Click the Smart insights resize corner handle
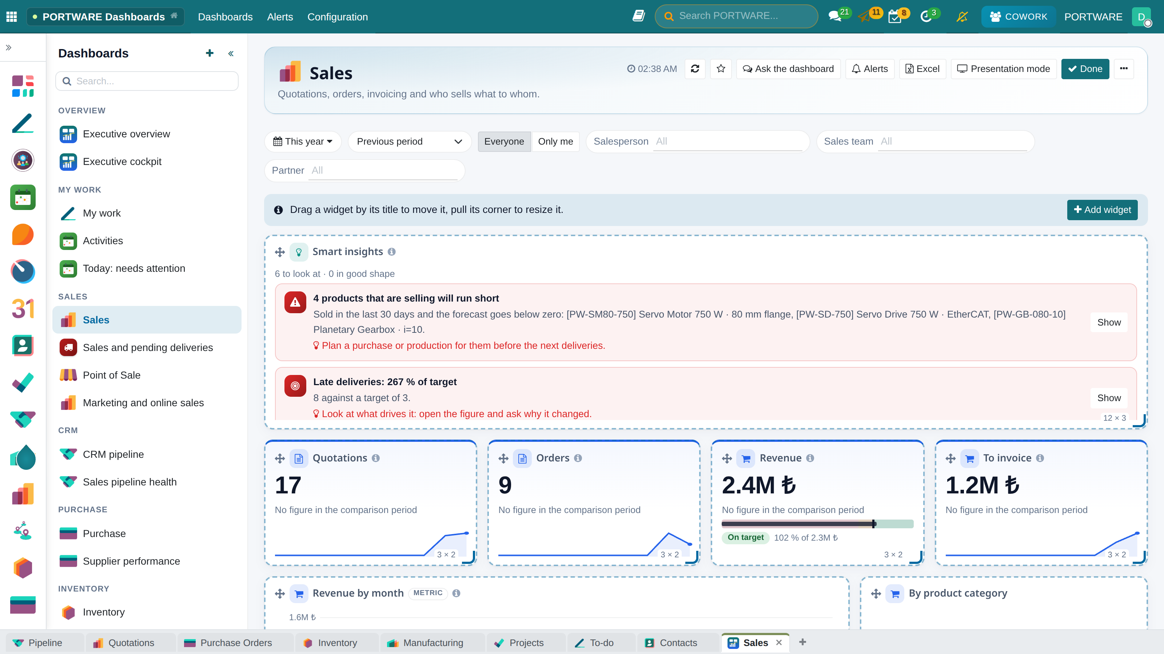The image size is (1164, 654). [1139, 420]
